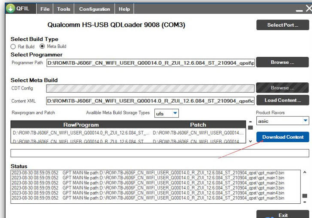The image size is (312, 218).
Task: Click the Content XML path field
Action: 150,101
